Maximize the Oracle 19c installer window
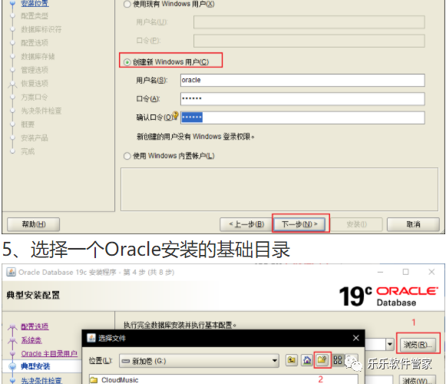Image resolution: width=446 pixels, height=384 pixels. pos(405,272)
